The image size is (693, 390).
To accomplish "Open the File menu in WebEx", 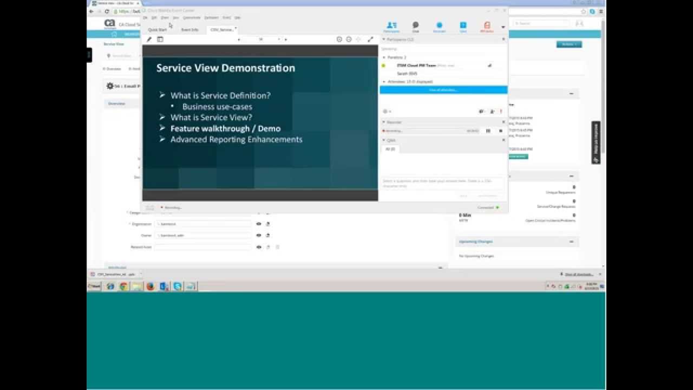I will (x=145, y=17).
